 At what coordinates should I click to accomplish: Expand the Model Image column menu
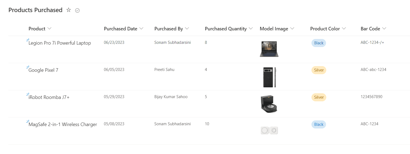coord(292,29)
